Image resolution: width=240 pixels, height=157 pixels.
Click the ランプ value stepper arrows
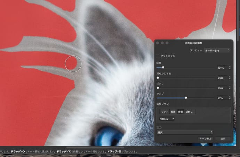click(x=230, y=98)
